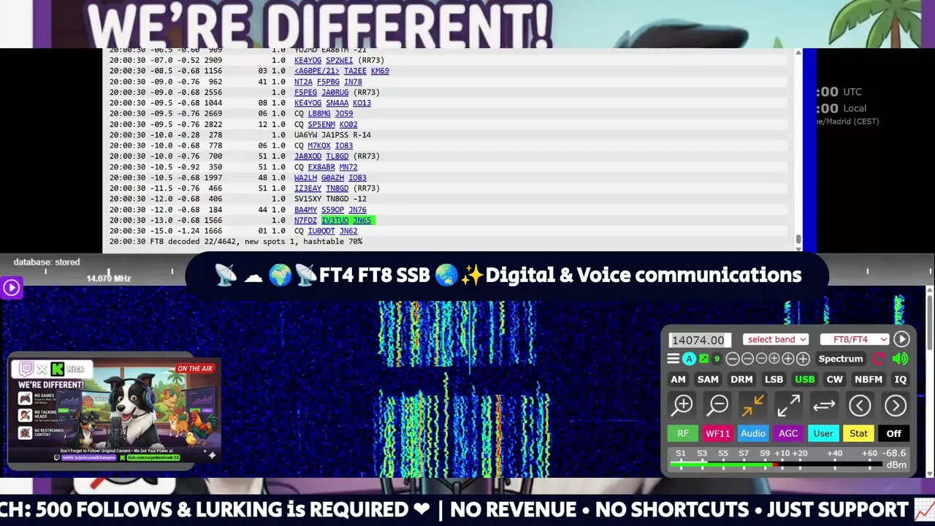Open callsign link IU0QDT
The width and height of the screenshot is (935, 526).
pyautogui.click(x=321, y=231)
